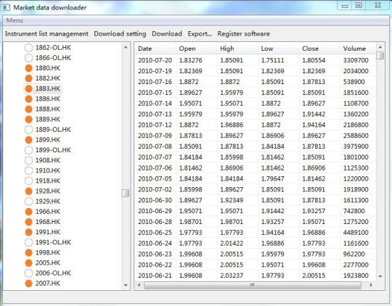Select the 2010-06-21 date cell
392x306 pixels.
click(155, 276)
